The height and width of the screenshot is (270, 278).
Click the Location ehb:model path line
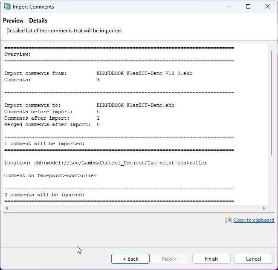tap(105, 163)
